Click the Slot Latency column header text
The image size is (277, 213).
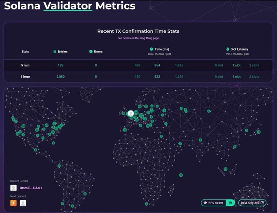(x=239, y=49)
